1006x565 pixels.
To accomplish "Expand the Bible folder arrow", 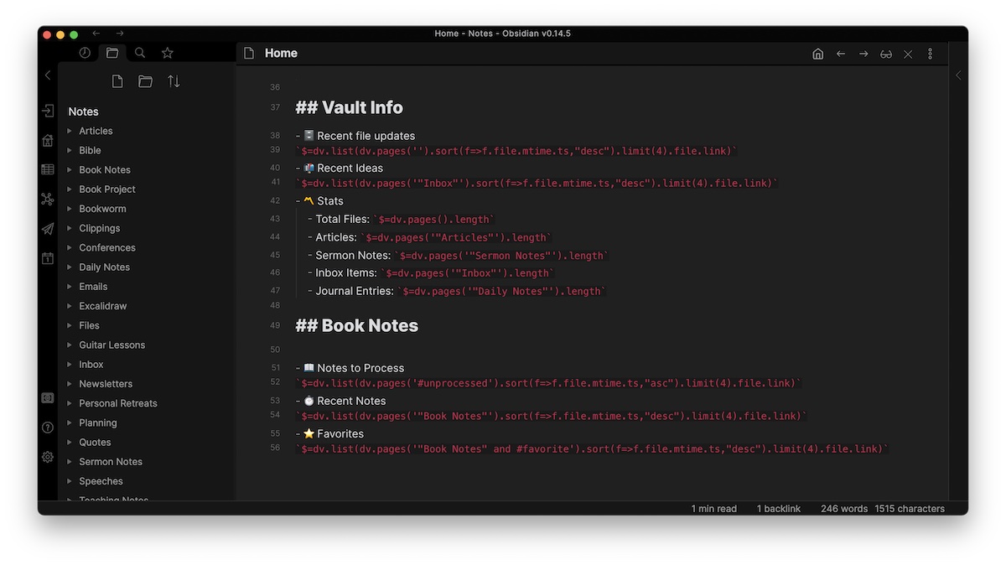I will point(70,150).
